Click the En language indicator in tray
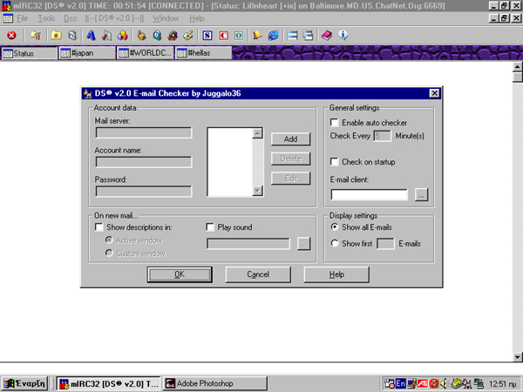The width and height of the screenshot is (523, 392). (400, 383)
